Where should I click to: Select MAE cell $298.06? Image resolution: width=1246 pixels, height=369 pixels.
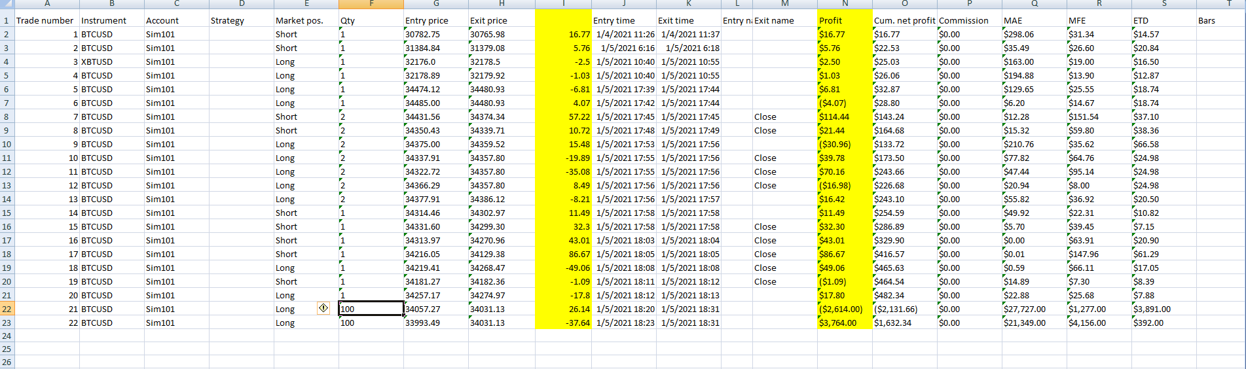click(1034, 34)
